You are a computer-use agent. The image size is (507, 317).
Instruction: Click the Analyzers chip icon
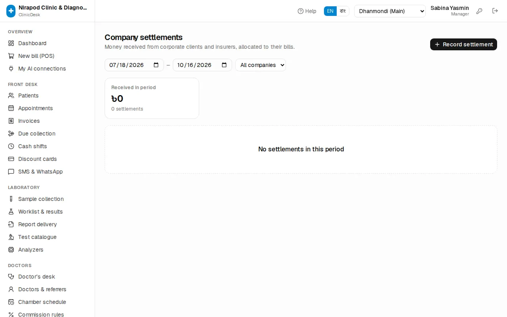click(11, 250)
